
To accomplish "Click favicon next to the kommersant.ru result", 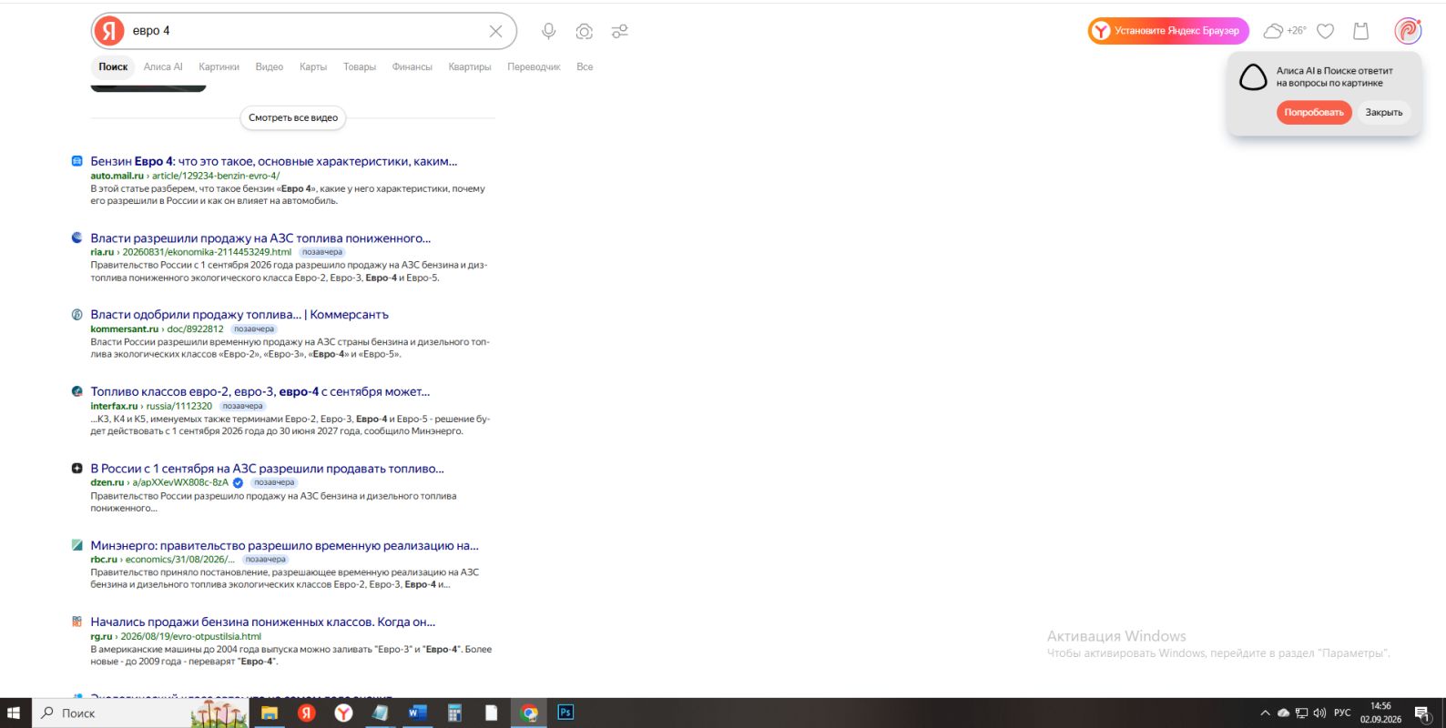I will pyautogui.click(x=77, y=314).
